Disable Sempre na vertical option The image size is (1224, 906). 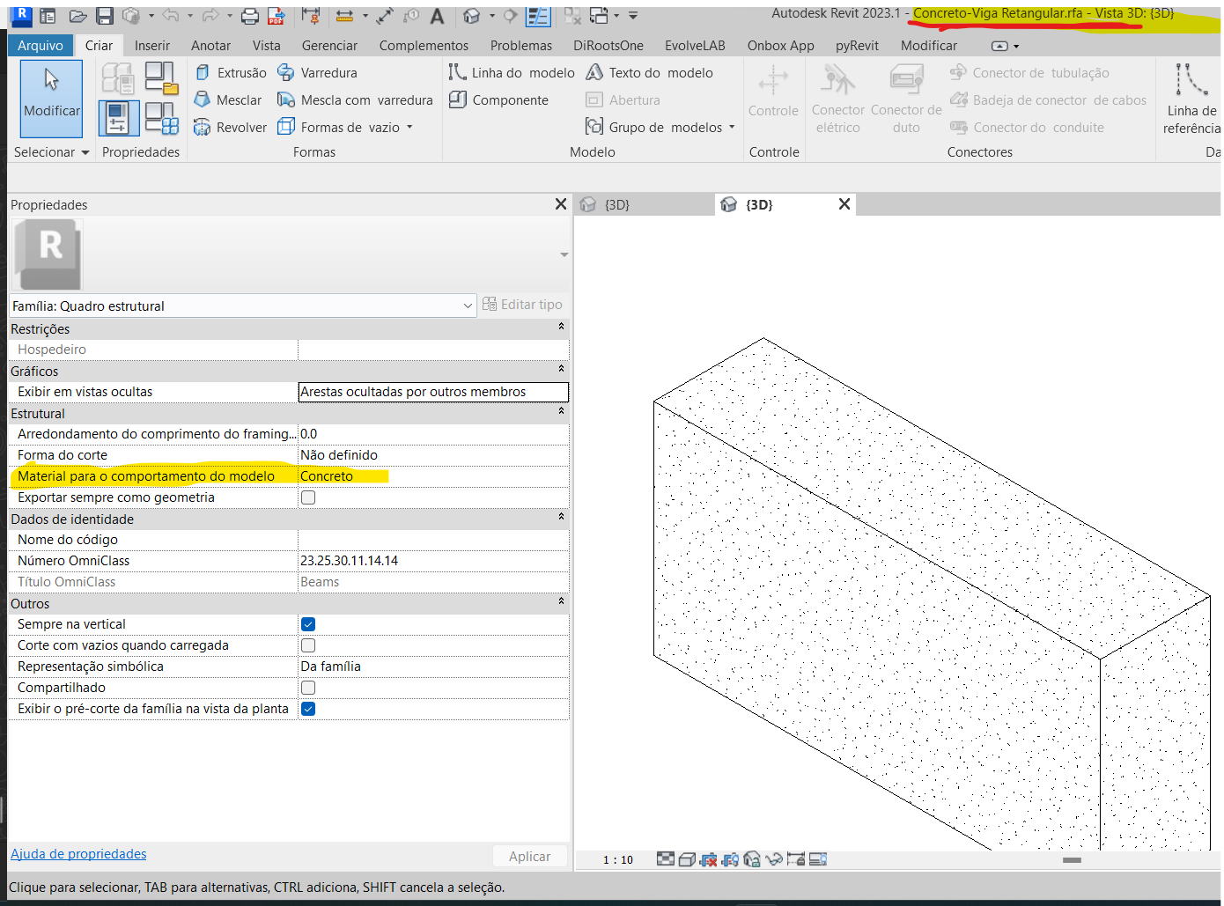click(307, 623)
